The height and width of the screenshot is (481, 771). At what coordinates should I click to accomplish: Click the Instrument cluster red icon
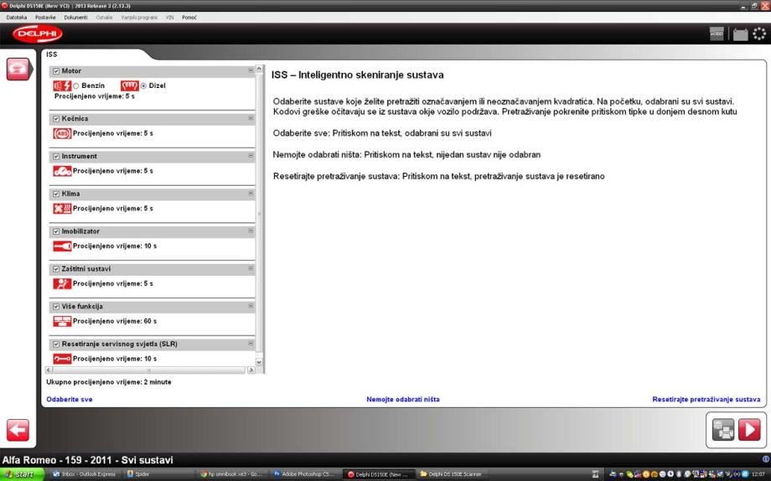[62, 171]
